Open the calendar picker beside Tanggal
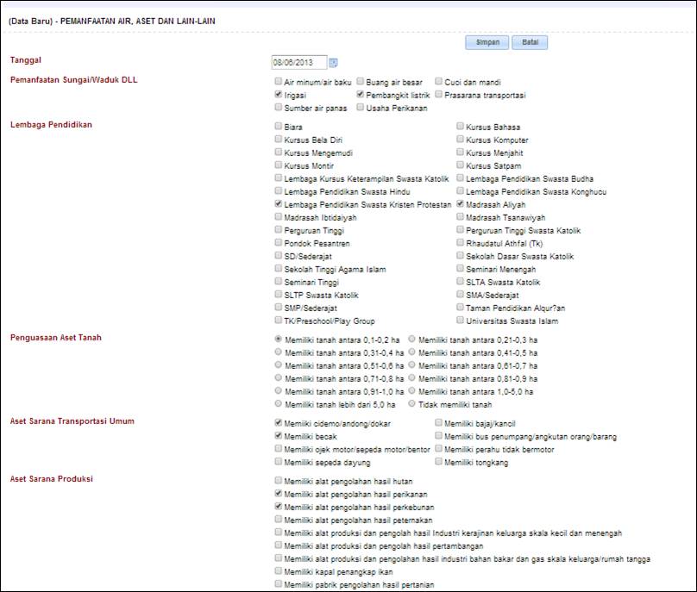The image size is (697, 592). (333, 63)
